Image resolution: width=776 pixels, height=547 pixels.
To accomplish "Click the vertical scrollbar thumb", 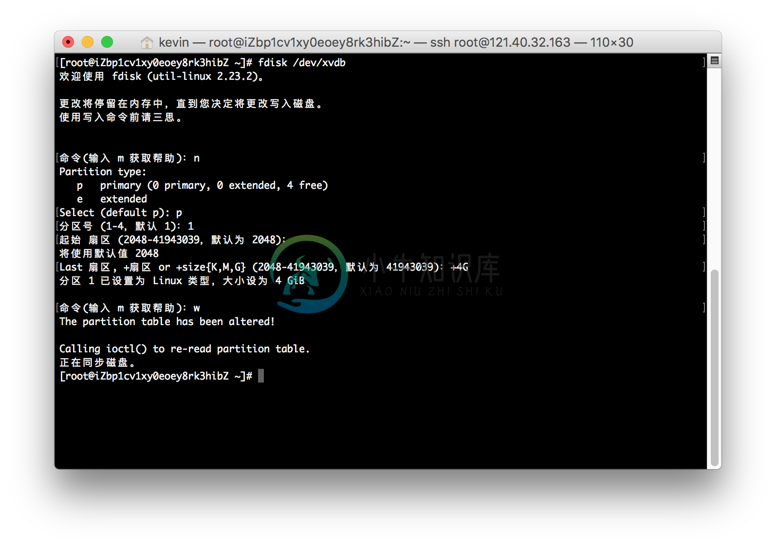I will click(x=715, y=368).
